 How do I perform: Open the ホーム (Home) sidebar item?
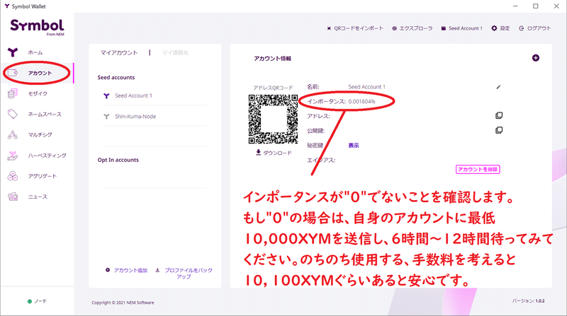(x=35, y=52)
